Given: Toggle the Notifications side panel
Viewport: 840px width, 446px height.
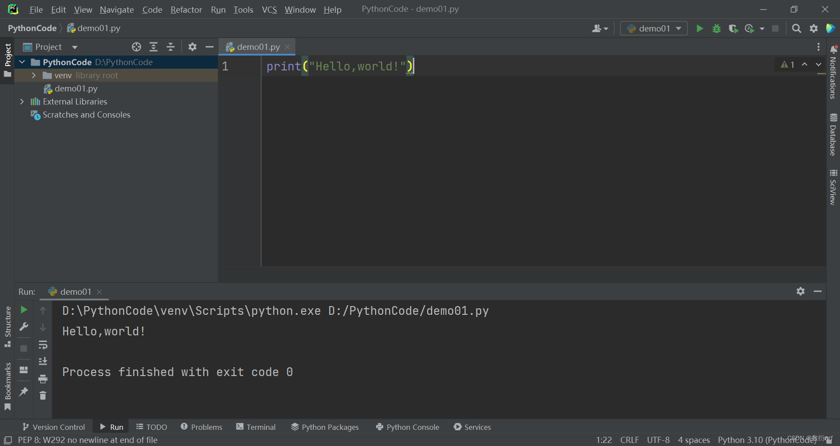Looking at the screenshot, I should pos(833,72).
